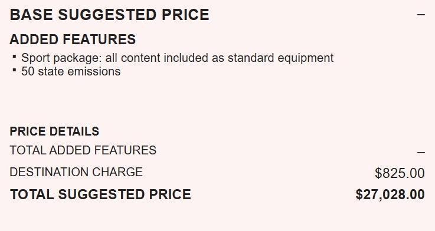Click the Sport package feature line
Viewport: 435px width, 231px height.
pyautogui.click(x=177, y=58)
